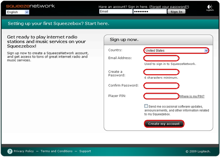This screenshot has width=220, height=157.
Task: Click the SqueezeNetwork logo
Action: 30,6
